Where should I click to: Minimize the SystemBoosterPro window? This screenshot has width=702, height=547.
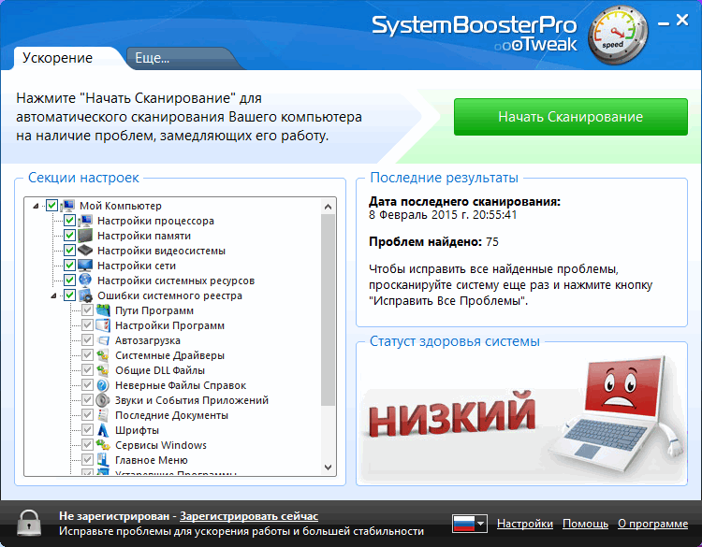point(664,22)
